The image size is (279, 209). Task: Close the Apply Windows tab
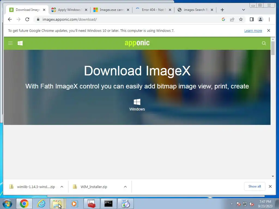[x=86, y=10]
